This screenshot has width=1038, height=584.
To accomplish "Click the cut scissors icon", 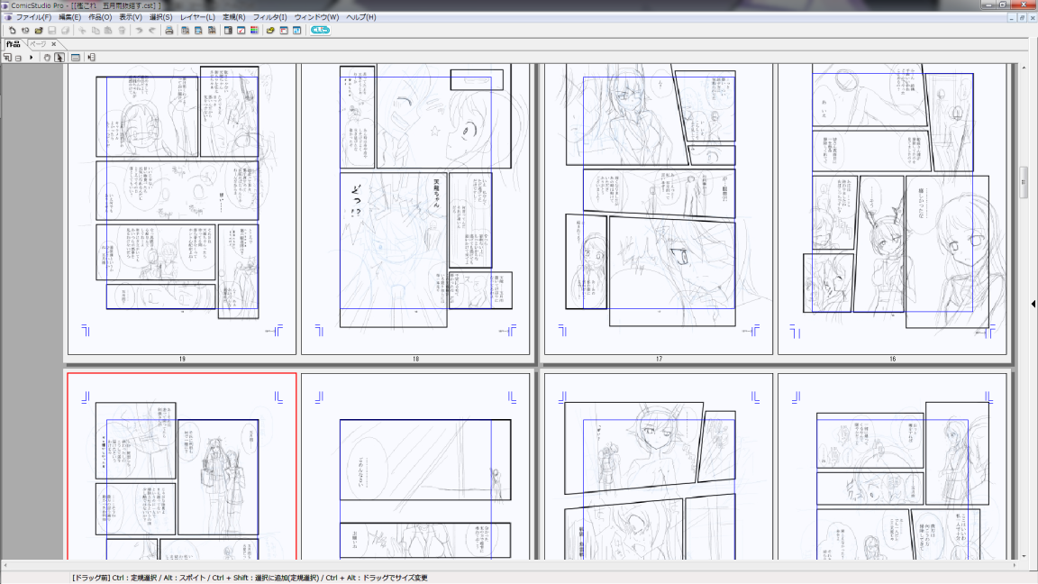I will coord(82,31).
